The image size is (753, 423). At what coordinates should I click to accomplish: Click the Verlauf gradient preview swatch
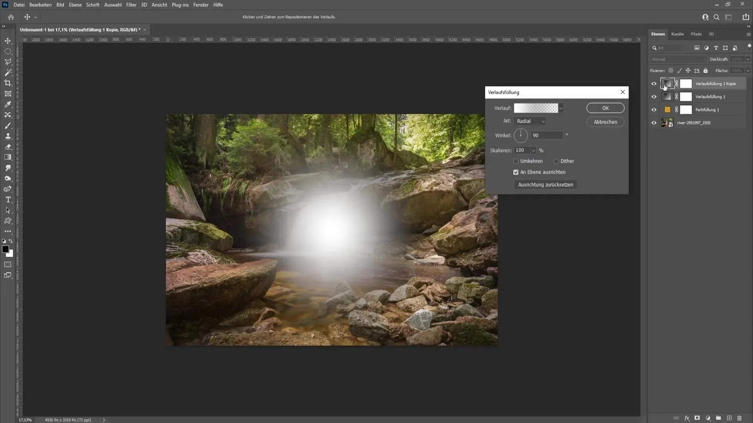click(x=536, y=108)
